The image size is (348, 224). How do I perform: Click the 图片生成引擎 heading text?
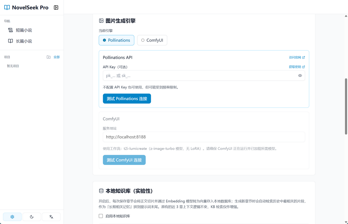(x=120, y=21)
